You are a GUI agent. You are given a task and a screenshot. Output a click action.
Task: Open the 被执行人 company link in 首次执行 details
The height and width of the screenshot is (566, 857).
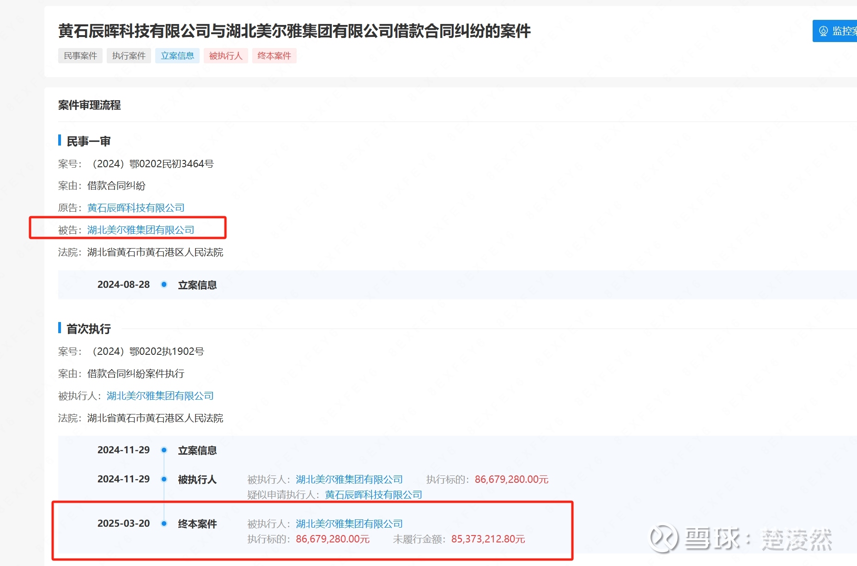click(160, 396)
